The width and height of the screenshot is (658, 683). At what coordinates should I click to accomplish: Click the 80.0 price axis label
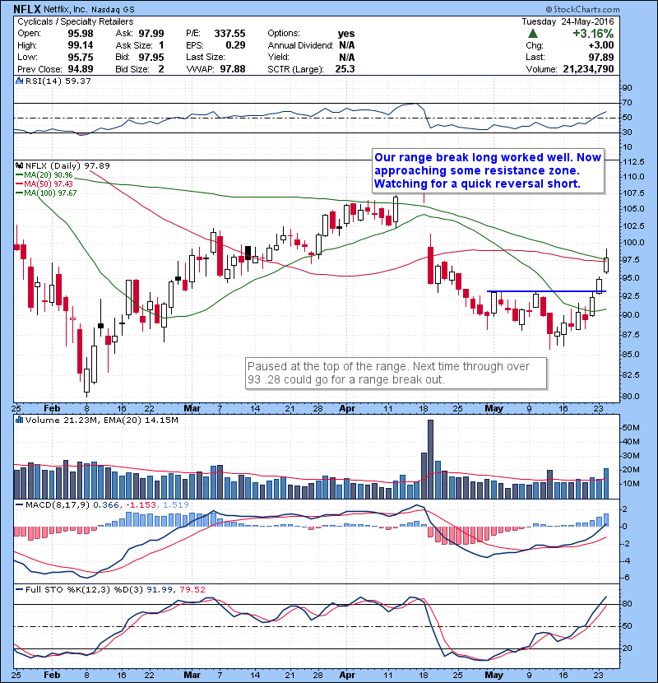631,397
